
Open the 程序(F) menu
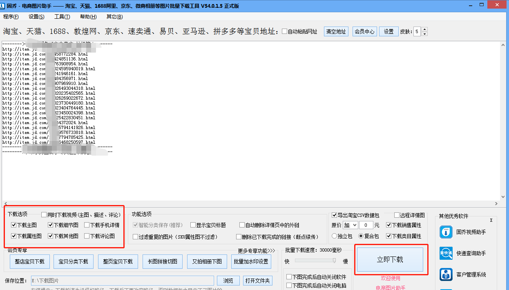[x=11, y=17]
